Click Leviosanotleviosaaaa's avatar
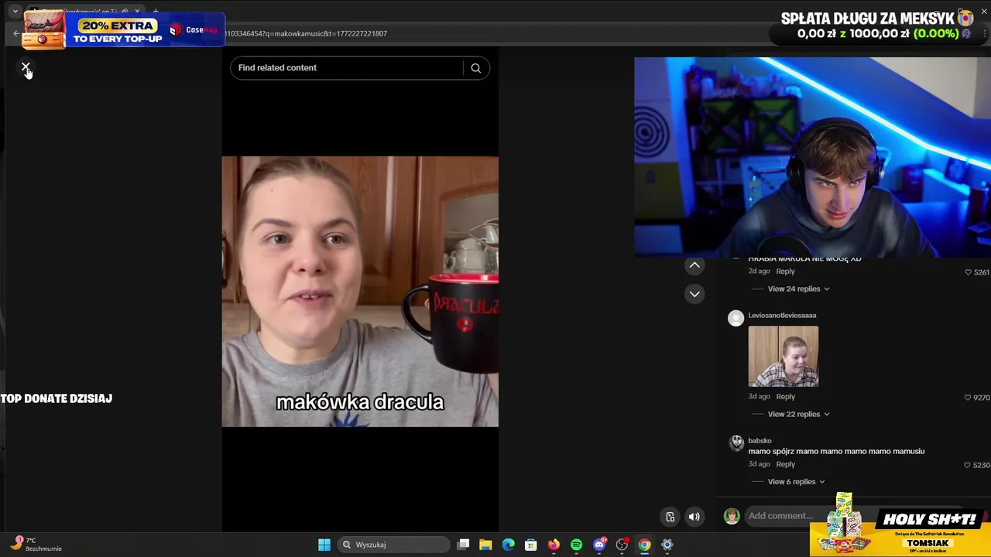The image size is (991, 557). 736,318
